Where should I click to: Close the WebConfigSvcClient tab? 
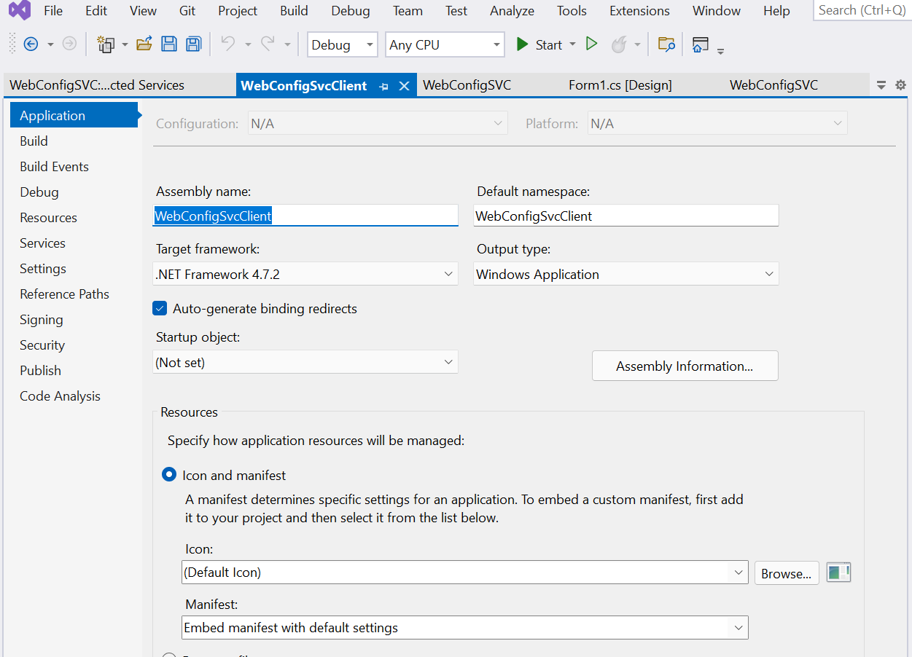(x=405, y=86)
